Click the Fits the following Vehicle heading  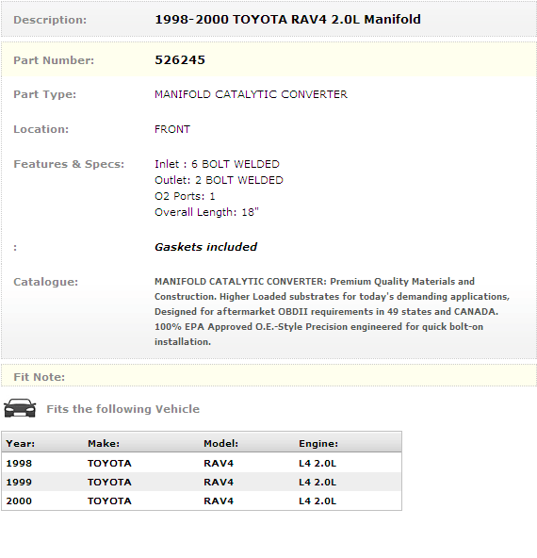(x=123, y=409)
